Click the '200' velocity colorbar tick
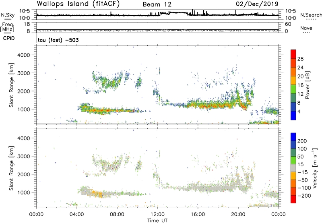 (x=302, y=141)
